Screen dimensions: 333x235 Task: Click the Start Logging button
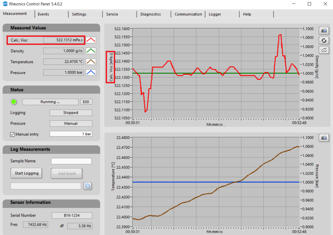(x=27, y=173)
